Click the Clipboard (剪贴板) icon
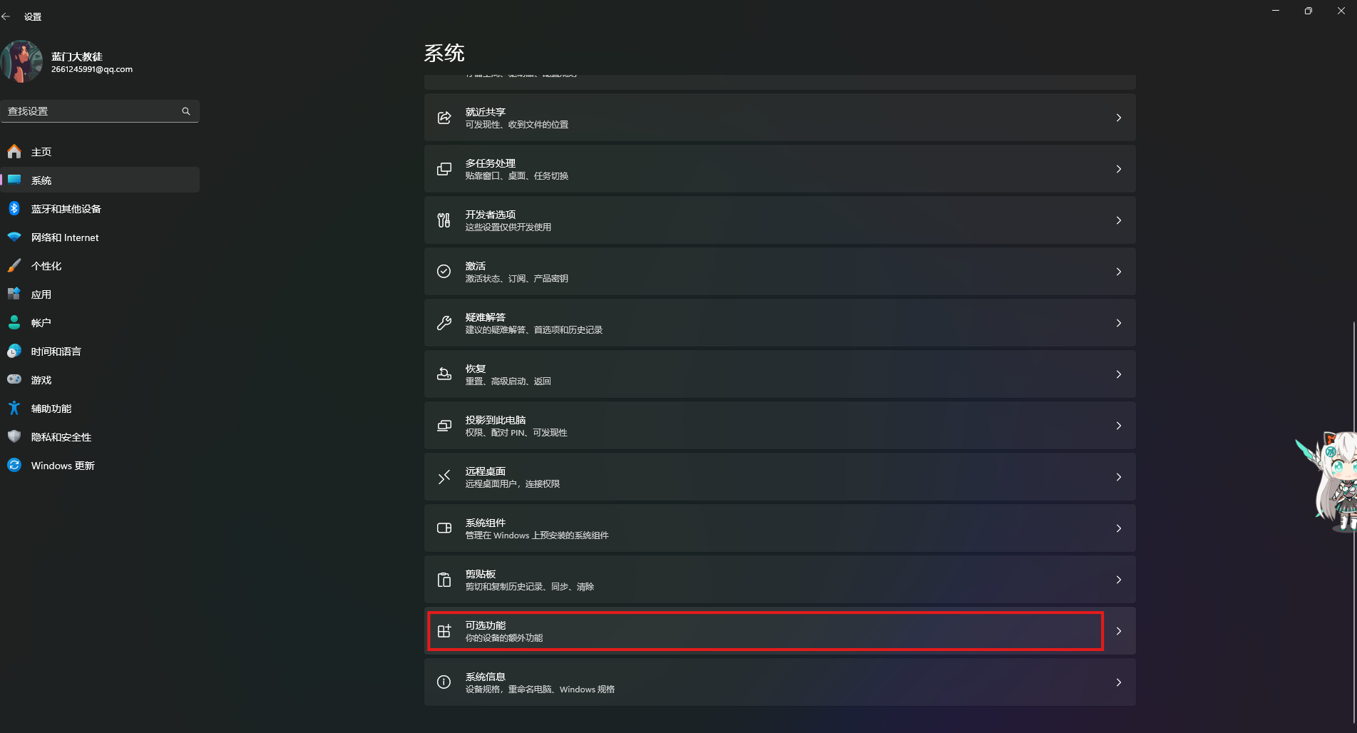 (444, 580)
